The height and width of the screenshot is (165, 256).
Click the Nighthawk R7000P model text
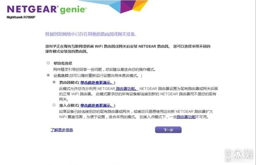[21, 17]
